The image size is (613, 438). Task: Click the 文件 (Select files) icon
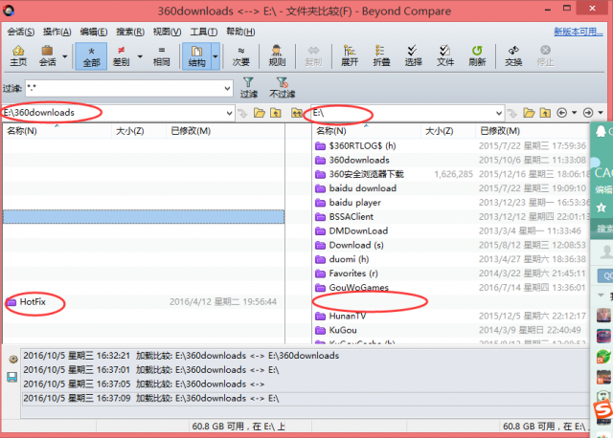point(444,56)
